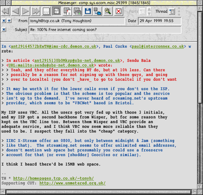The width and height of the screenshot is (203, 195).
Task: Click the magnifying glass search icon
Action: (x=108, y=11)
